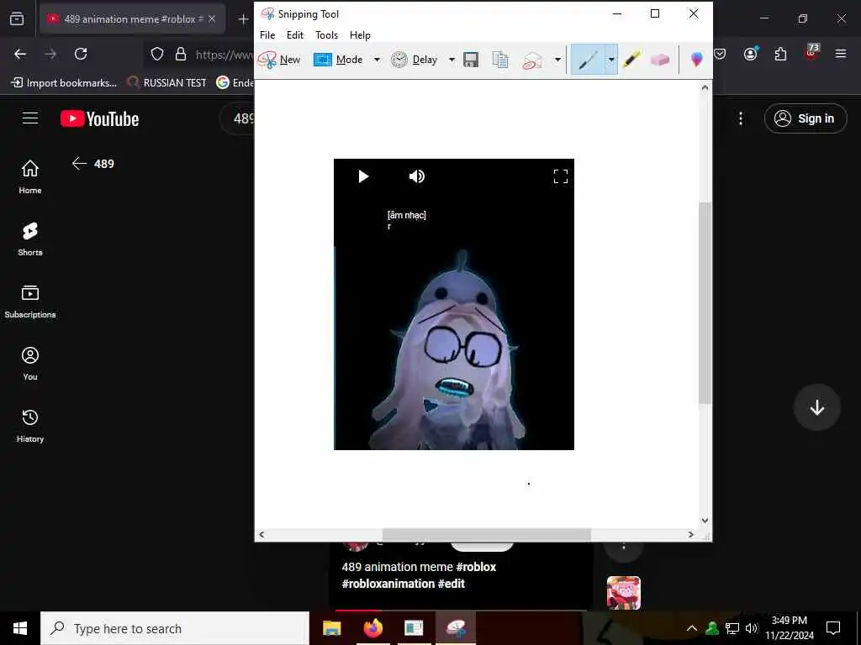Click Import bookmarks button

(x=64, y=83)
